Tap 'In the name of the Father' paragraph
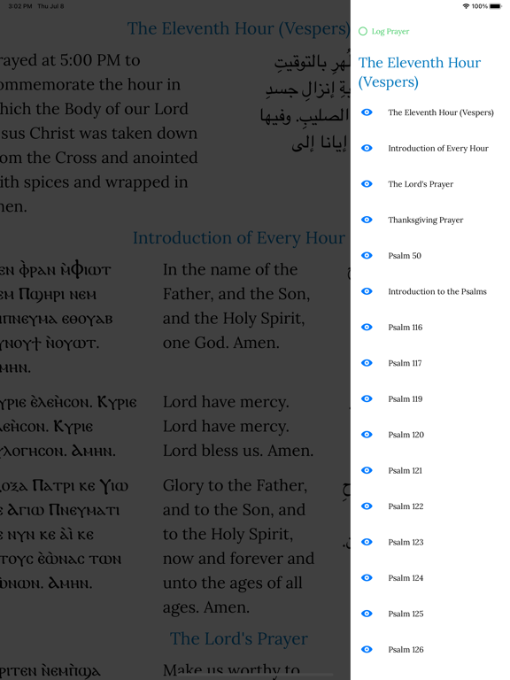 [236, 306]
